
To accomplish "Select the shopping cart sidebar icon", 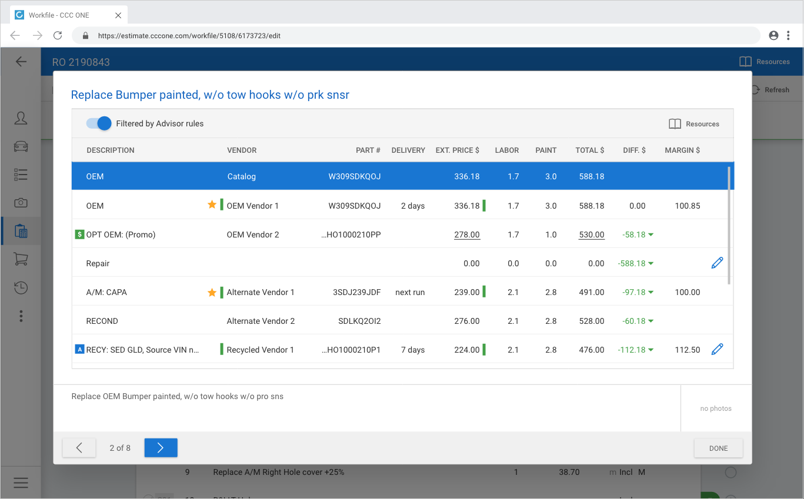I will pos(21,259).
